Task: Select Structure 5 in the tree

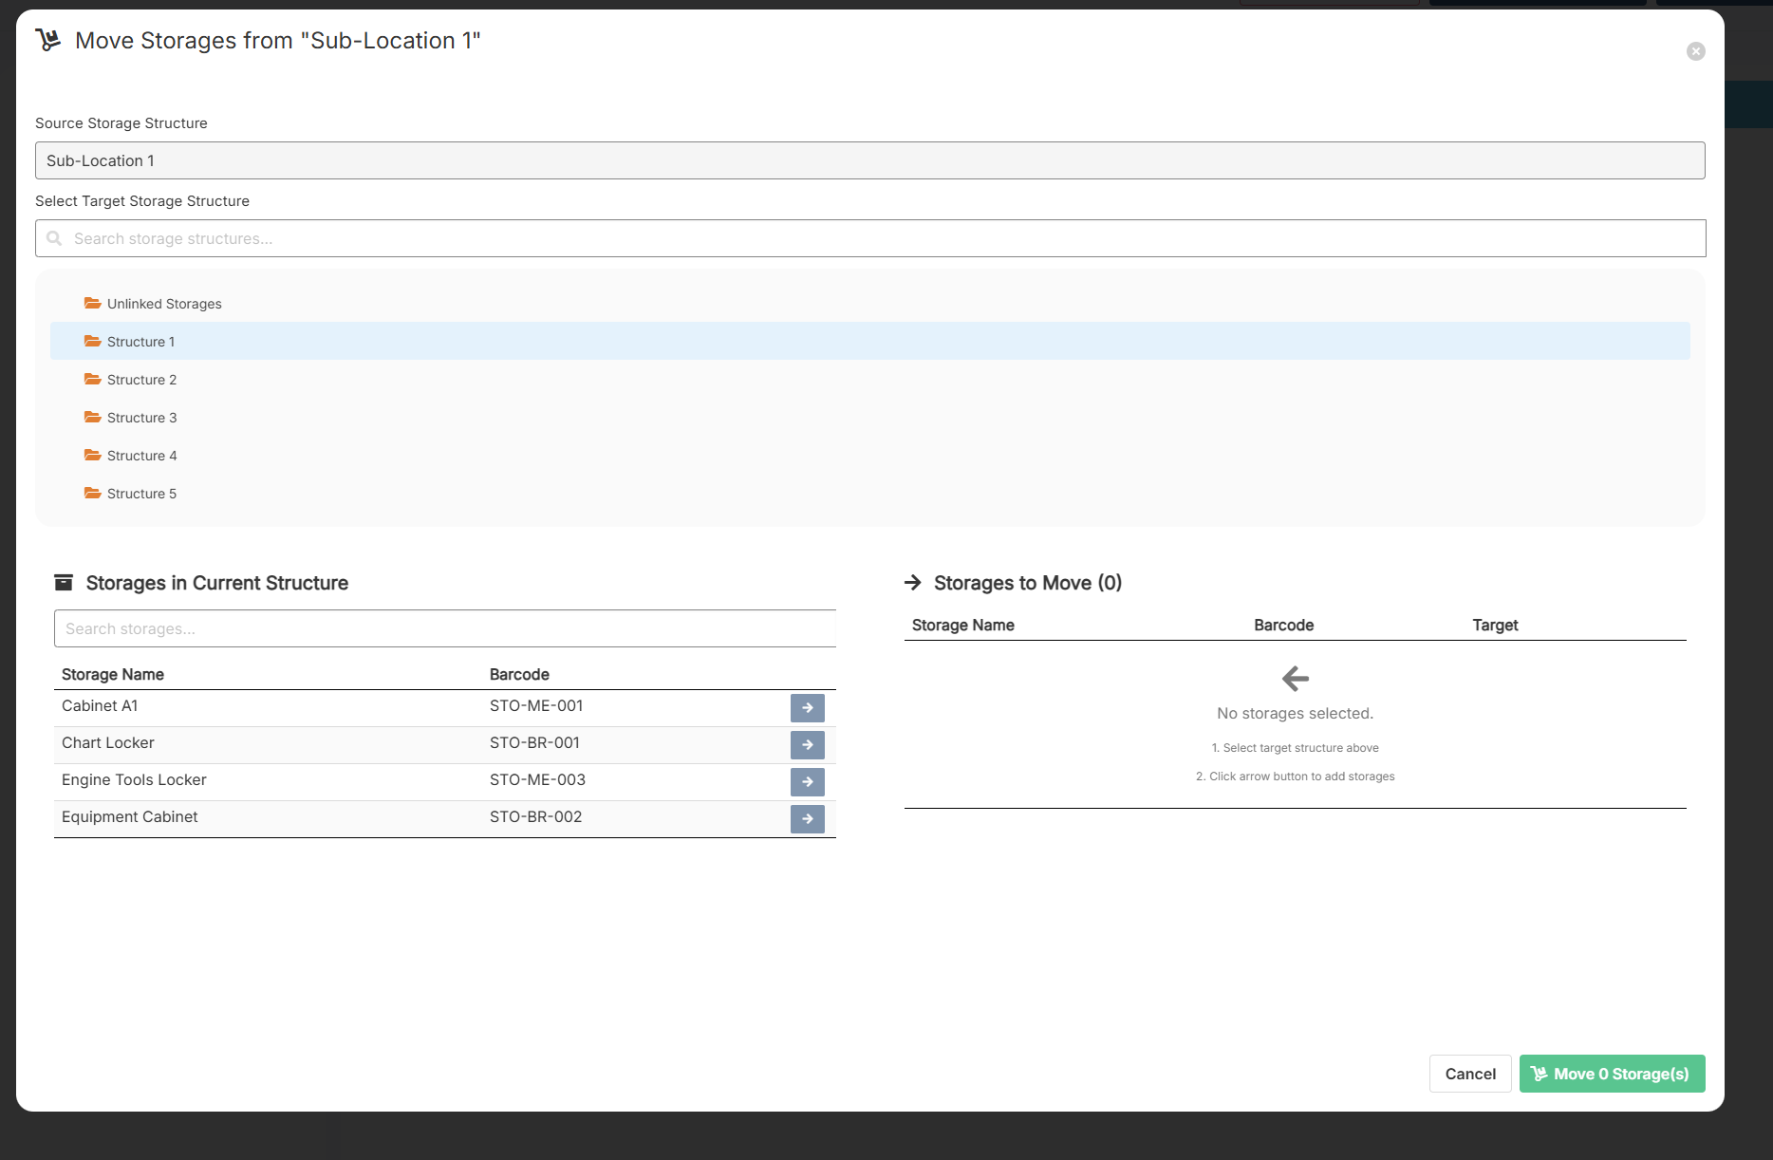Action: pos(141,494)
